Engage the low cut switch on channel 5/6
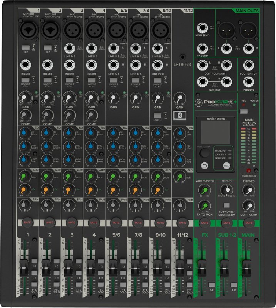The width and height of the screenshot is (276, 308). point(114,80)
